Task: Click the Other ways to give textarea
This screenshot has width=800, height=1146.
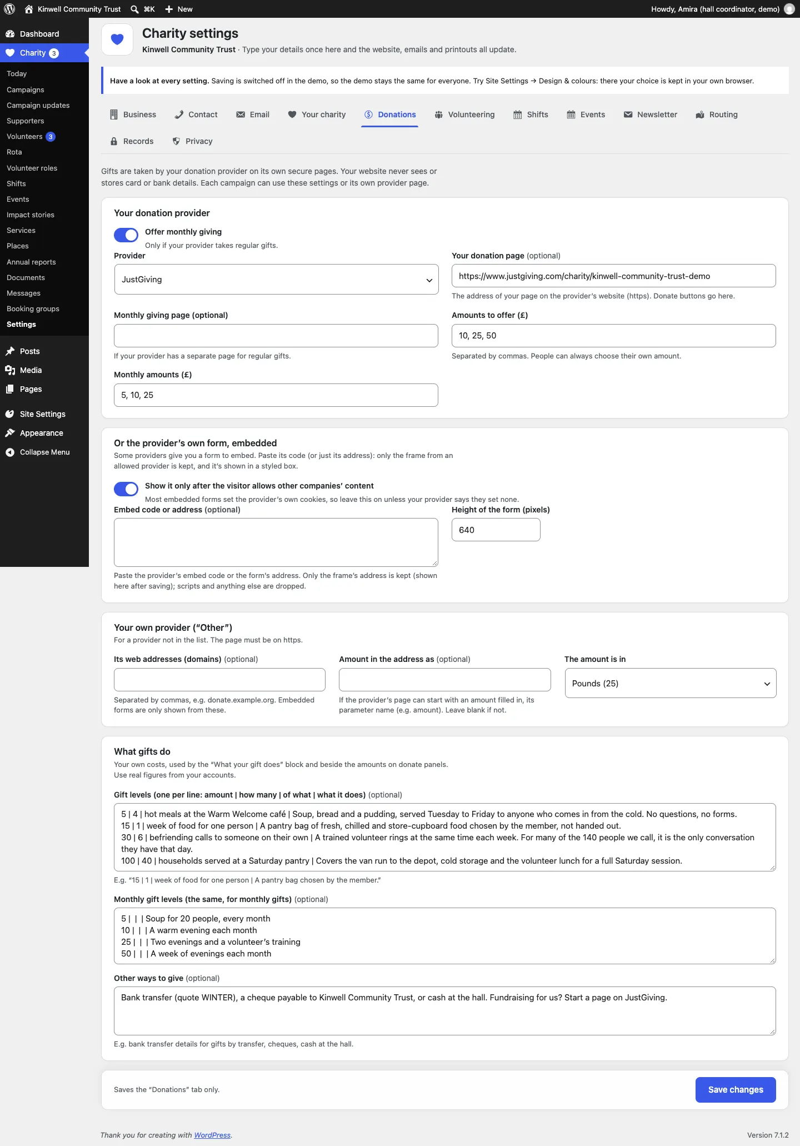Action: click(x=445, y=1011)
